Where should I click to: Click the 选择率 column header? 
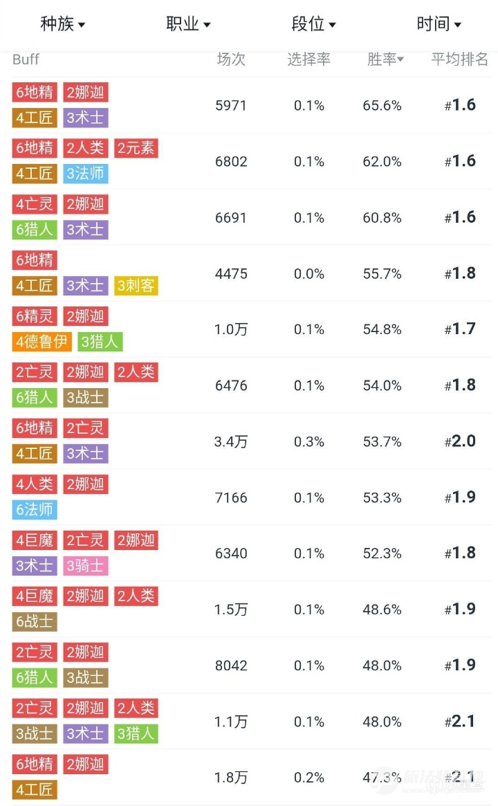(x=308, y=59)
